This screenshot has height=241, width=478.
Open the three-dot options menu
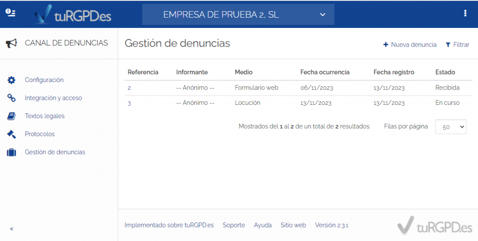tap(465, 14)
